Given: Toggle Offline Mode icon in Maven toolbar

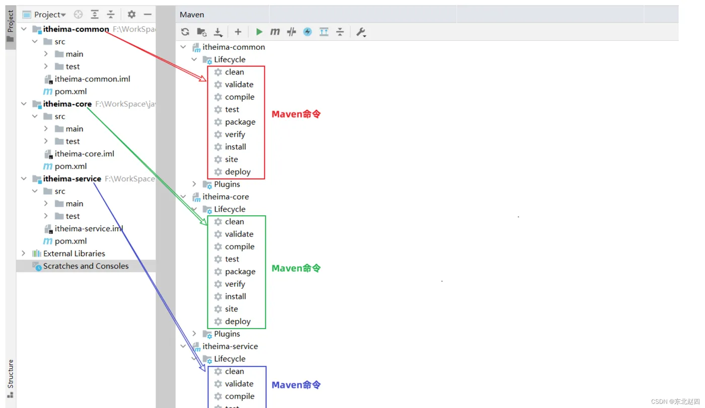Looking at the screenshot, I should [291, 32].
